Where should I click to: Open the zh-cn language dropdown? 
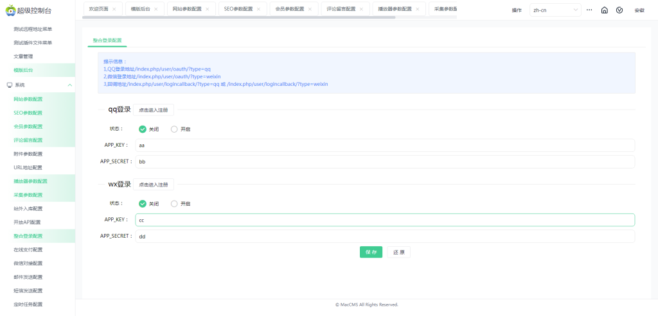[x=555, y=10]
